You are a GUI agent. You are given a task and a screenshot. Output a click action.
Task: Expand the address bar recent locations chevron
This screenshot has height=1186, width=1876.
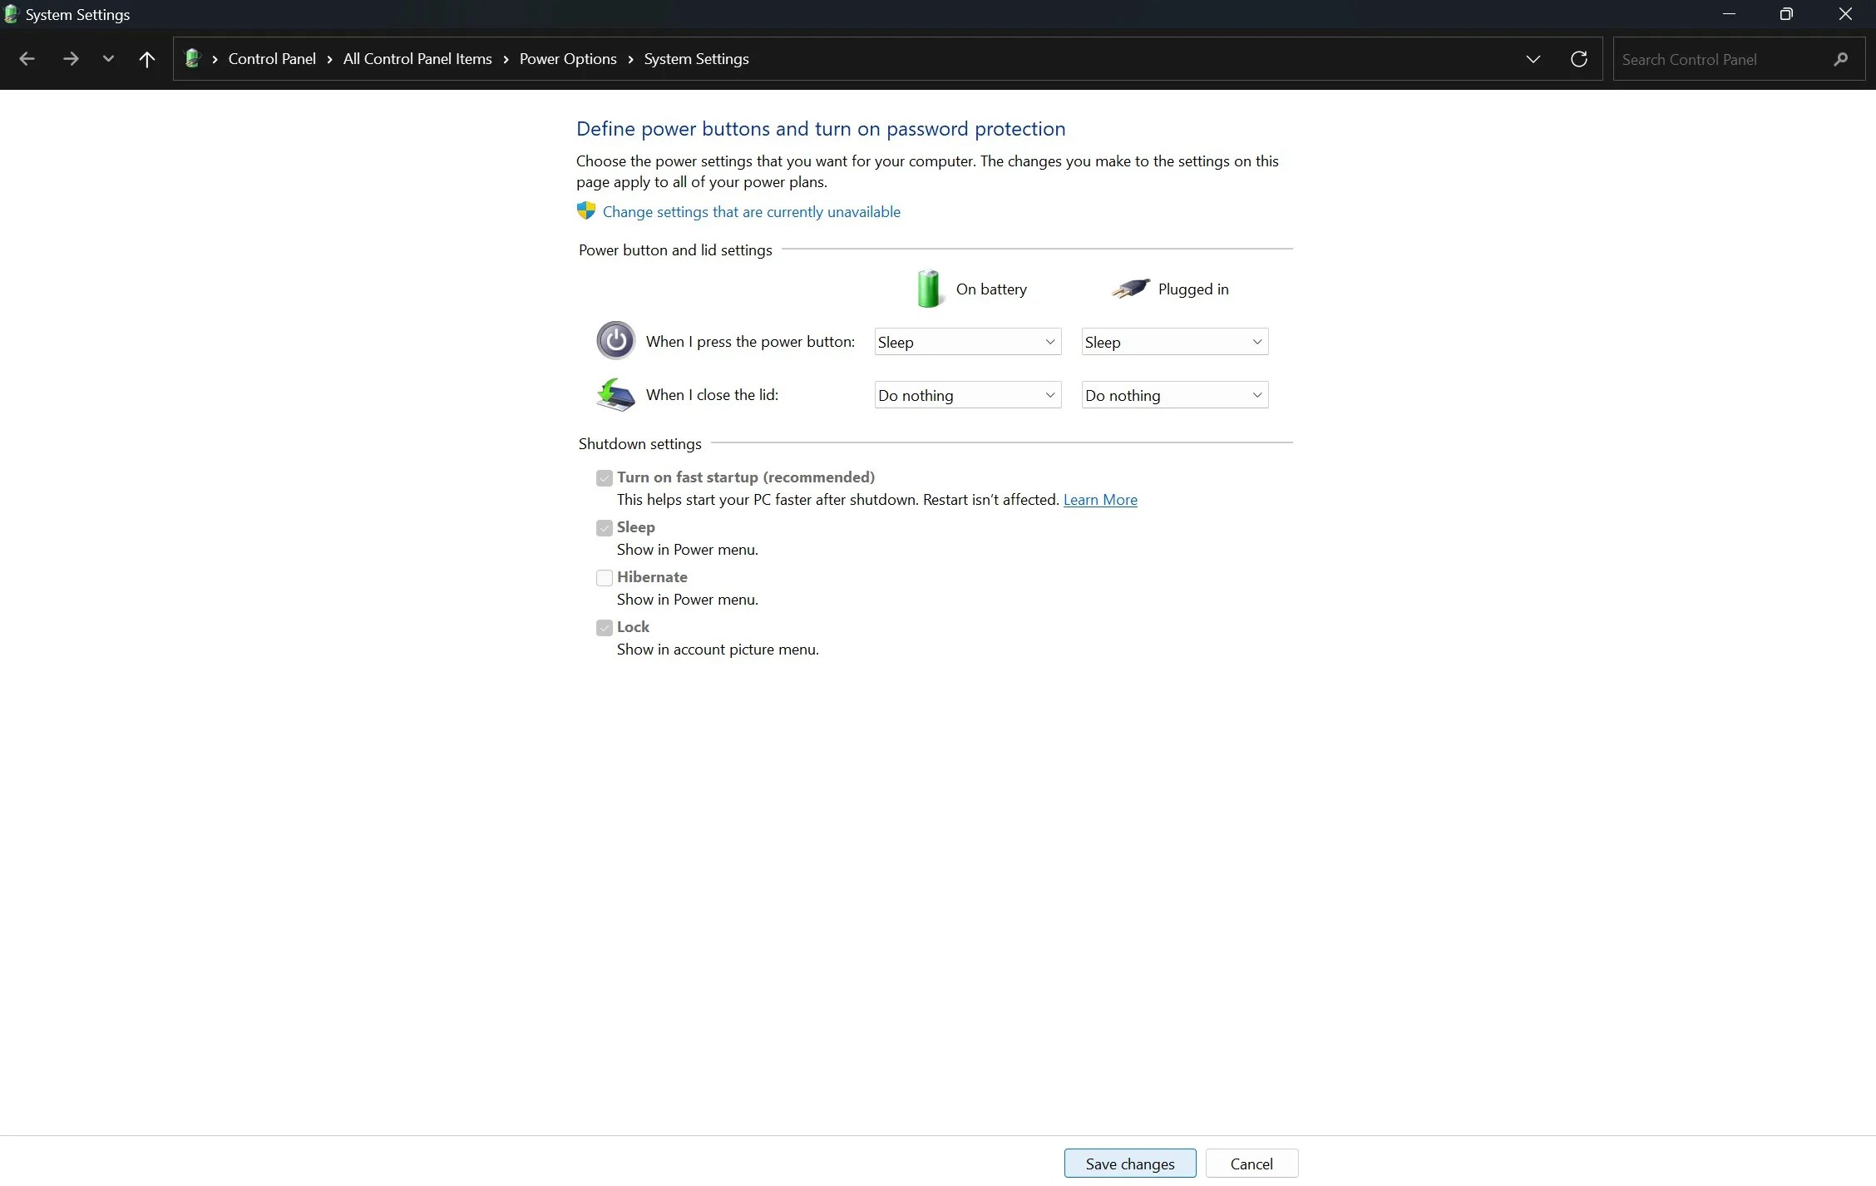1533,58
